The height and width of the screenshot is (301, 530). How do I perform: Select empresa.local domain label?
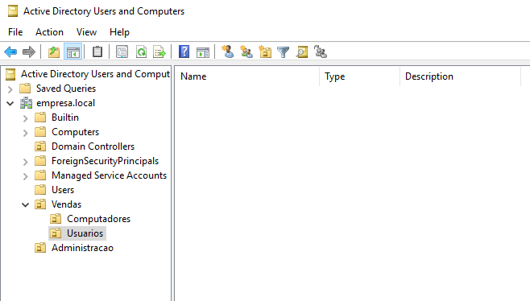[65, 103]
